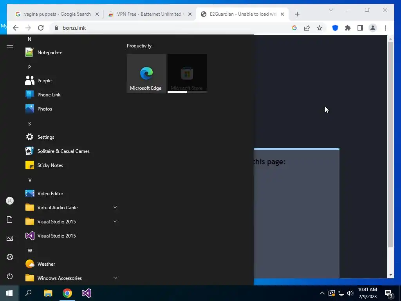Click the Power icon in Start sidebar
The width and height of the screenshot is (401, 301).
pyautogui.click(x=10, y=276)
